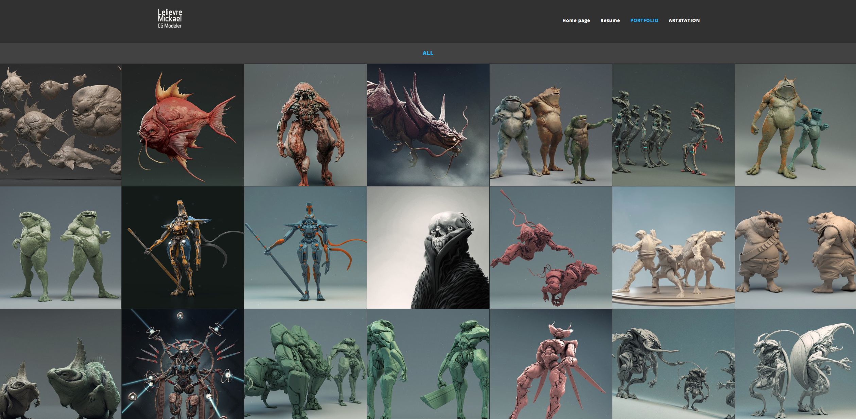Open the black and white skull portrait

(x=428, y=248)
